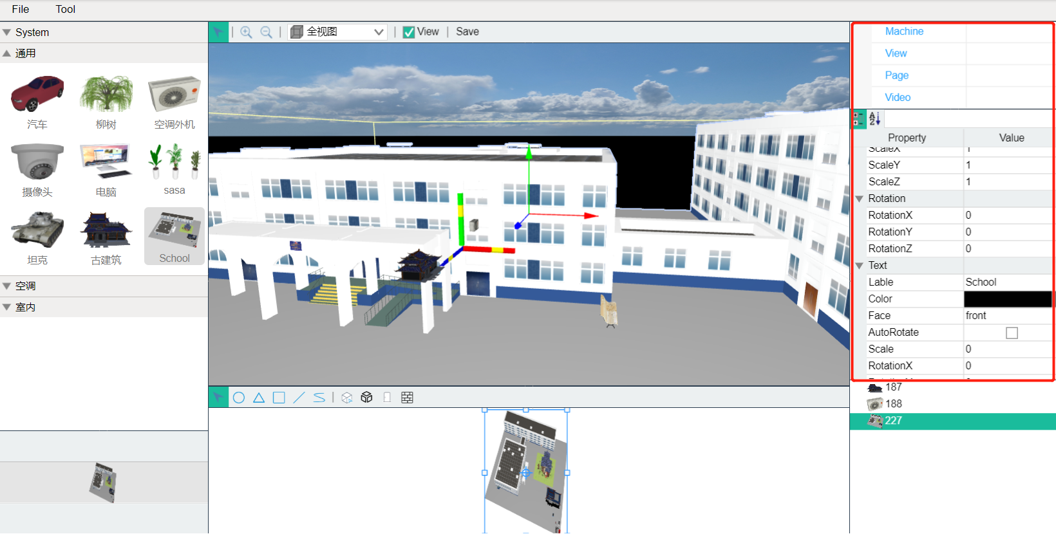Screen dimensions: 1056x534
Task: Open the Machine link
Action: coord(904,32)
